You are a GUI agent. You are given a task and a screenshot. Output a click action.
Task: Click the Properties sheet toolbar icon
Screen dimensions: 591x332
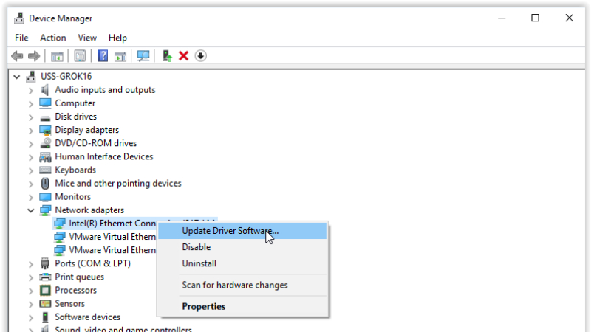80,56
